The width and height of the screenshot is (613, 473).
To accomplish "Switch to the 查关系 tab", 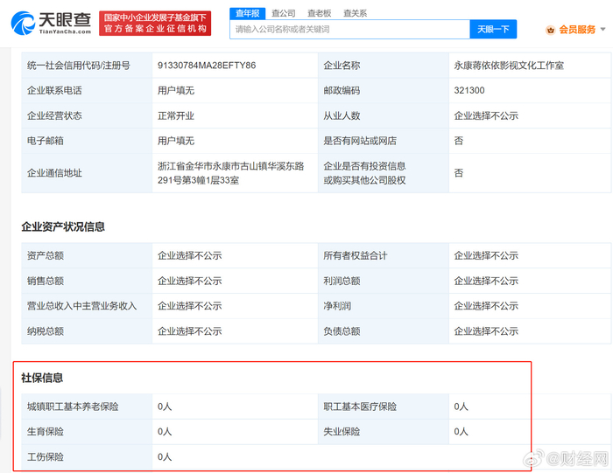I will coord(355,13).
